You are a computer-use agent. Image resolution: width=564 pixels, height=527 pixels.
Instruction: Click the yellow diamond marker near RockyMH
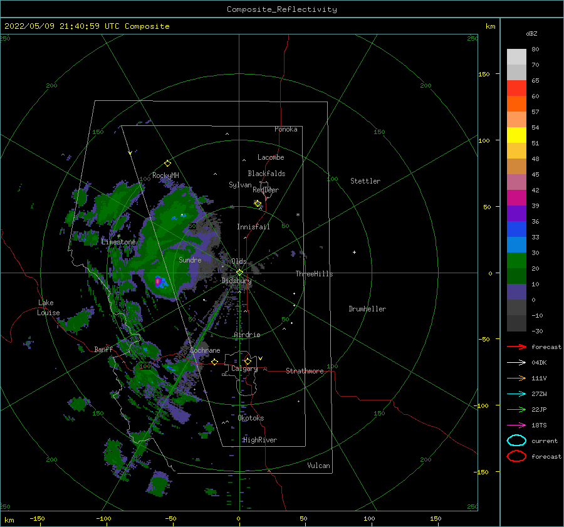167,164
